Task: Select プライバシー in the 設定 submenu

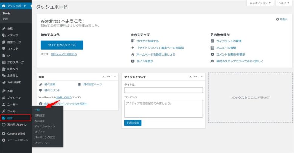Action: coord(42,143)
